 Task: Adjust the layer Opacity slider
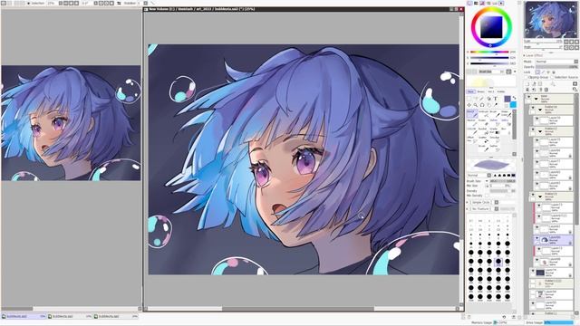click(556, 67)
